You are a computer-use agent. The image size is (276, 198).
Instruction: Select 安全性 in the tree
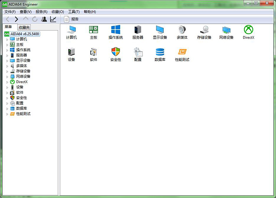click(22, 98)
